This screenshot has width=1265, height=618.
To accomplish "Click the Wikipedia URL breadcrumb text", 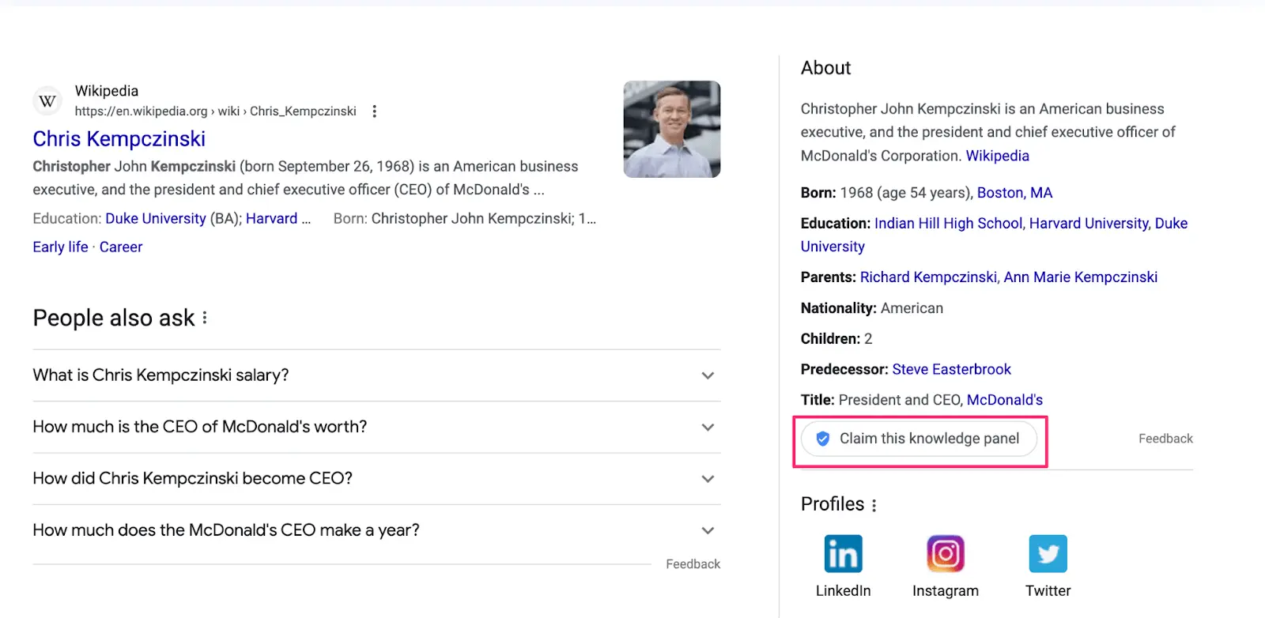I will [x=215, y=111].
